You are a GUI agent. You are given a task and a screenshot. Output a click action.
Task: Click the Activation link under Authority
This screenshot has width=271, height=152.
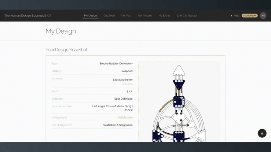coord(127,84)
